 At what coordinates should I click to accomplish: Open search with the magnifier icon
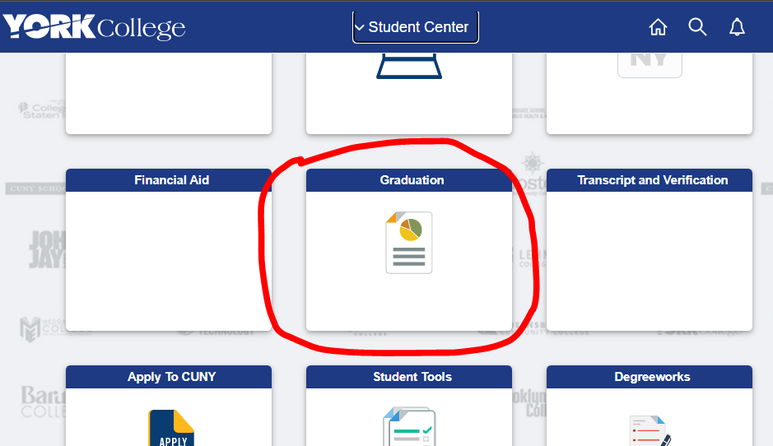coord(697,27)
